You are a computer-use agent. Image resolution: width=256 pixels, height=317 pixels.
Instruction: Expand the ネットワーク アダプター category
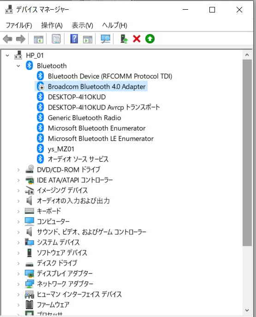[x=18, y=284]
